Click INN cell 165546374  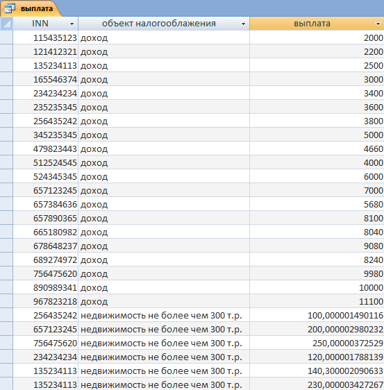(x=46, y=79)
